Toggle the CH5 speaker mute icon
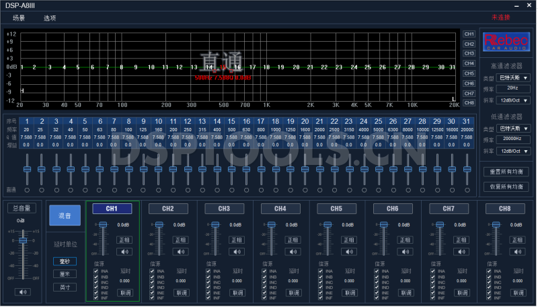 350,252
